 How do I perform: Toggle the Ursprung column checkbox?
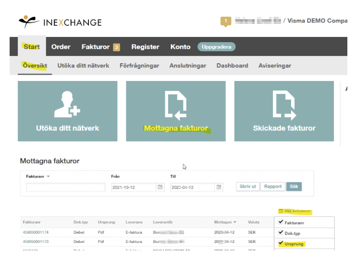(281, 243)
